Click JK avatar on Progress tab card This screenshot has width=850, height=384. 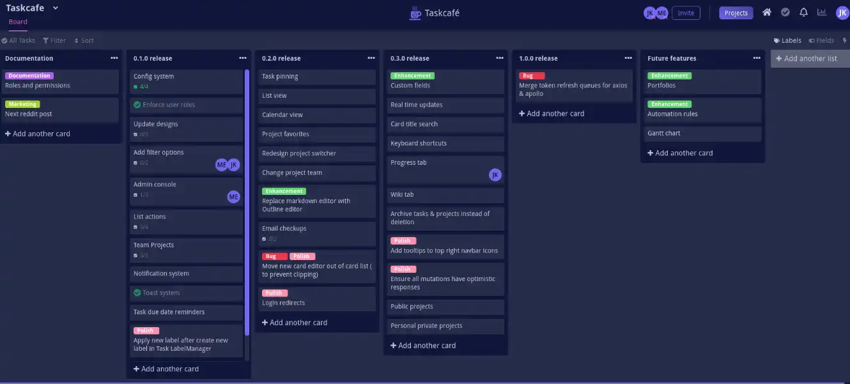point(495,175)
